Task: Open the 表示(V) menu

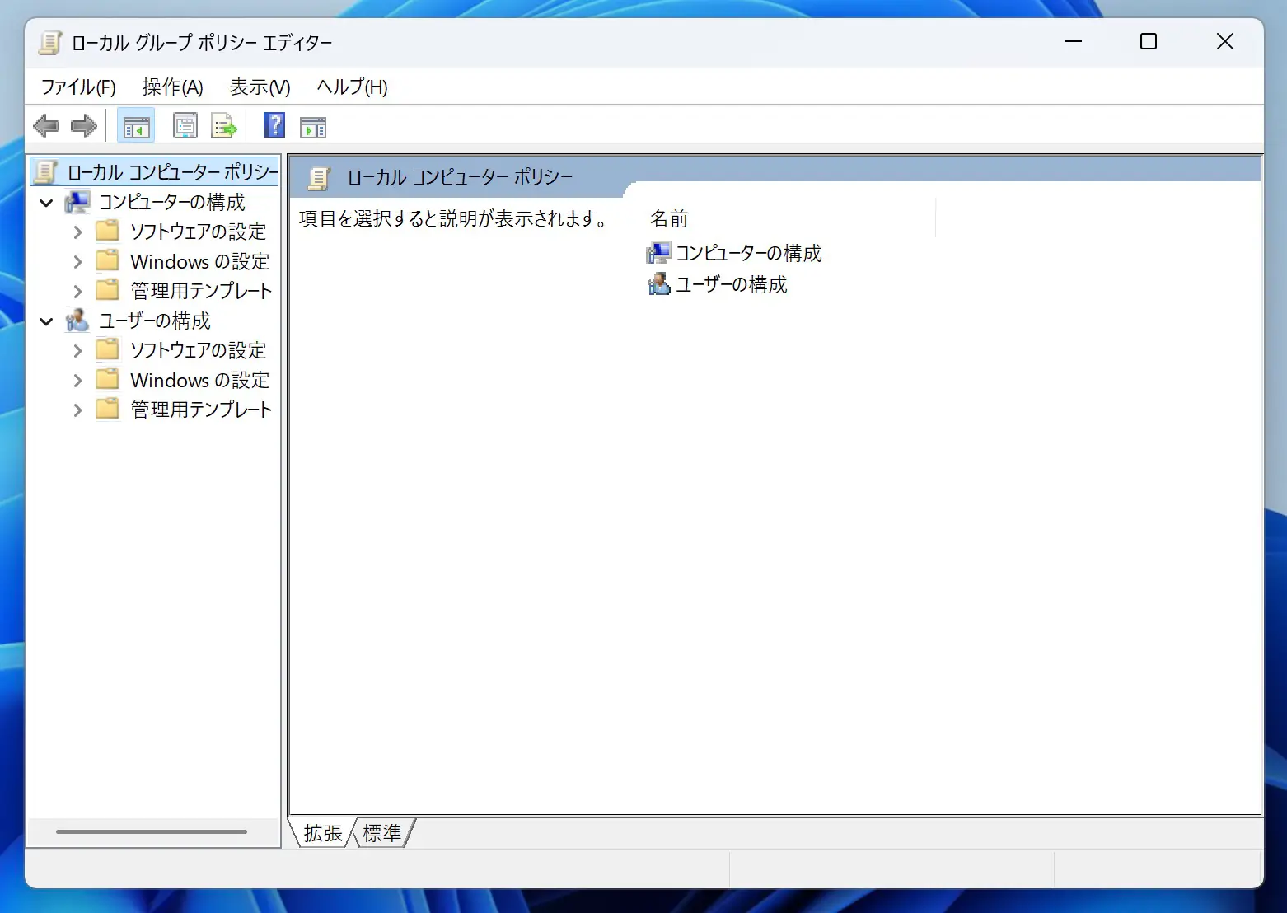Action: click(260, 87)
